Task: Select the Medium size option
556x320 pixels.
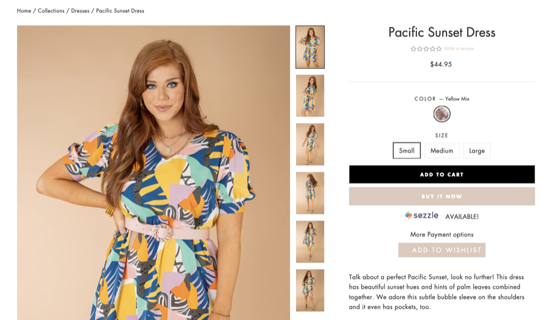Action: (441, 151)
